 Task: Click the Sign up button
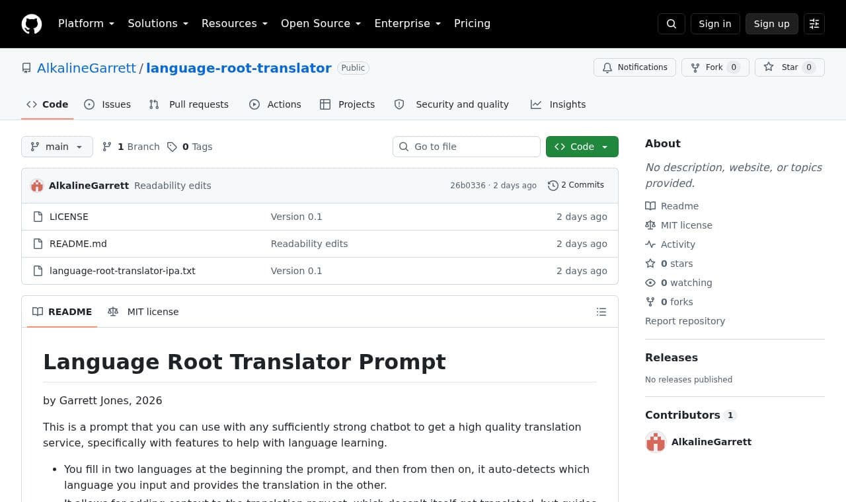pos(772,24)
